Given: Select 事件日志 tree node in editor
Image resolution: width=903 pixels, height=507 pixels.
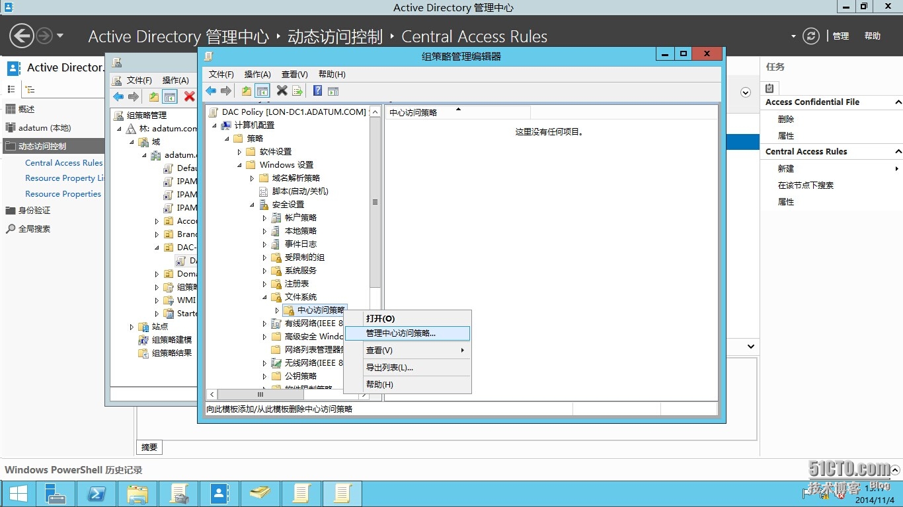Looking at the screenshot, I should click(301, 244).
